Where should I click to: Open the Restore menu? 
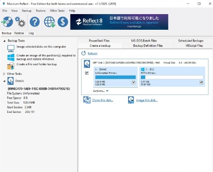[x=41, y=11]
